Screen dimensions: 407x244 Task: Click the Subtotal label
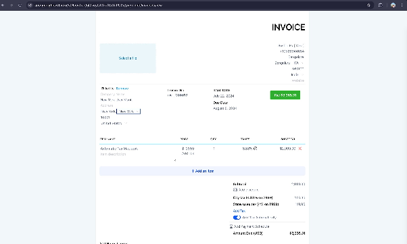pyautogui.click(x=239, y=184)
